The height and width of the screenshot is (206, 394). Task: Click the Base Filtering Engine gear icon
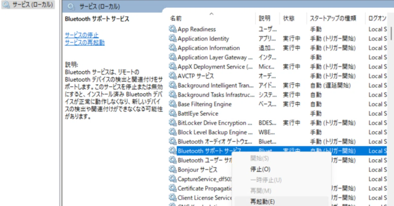tap(172, 104)
